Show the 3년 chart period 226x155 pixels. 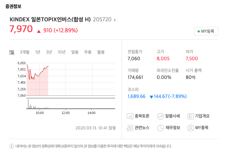pos(49,52)
